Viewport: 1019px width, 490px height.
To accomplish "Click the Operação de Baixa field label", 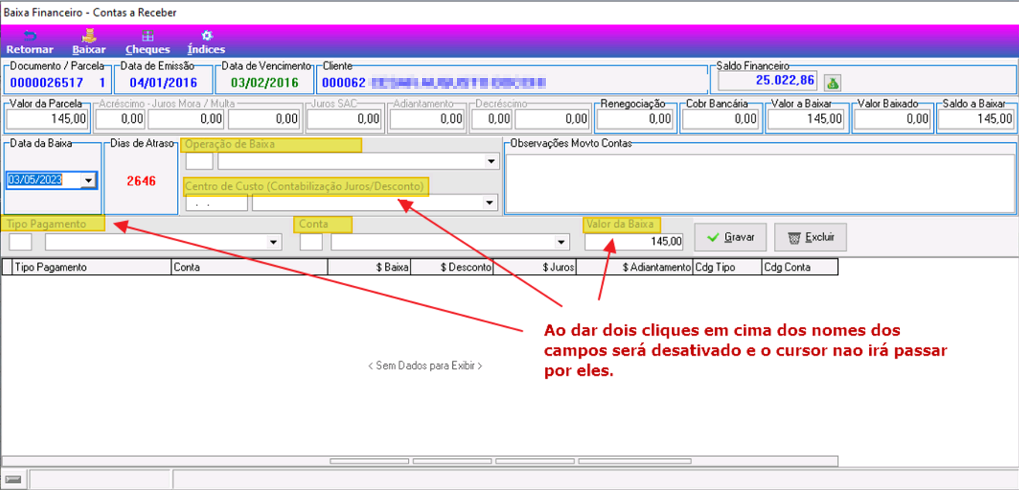I will [230, 145].
